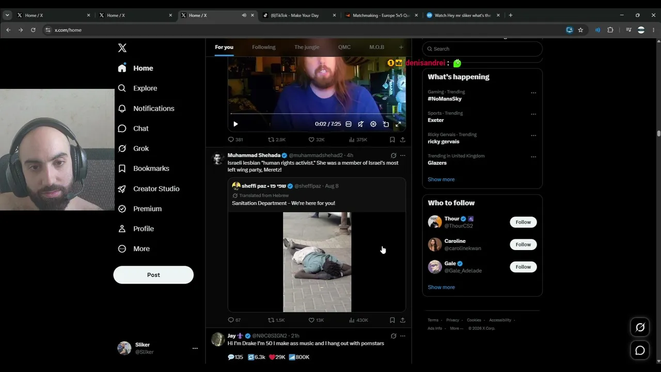Open the floating chat button
Screen dimensions: 661x372
point(640,350)
